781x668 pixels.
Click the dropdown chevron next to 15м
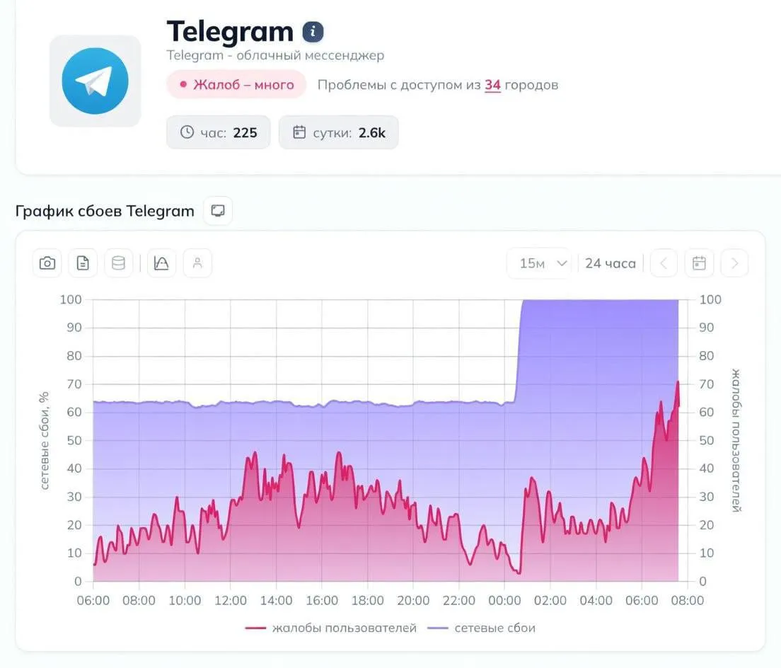click(x=562, y=263)
